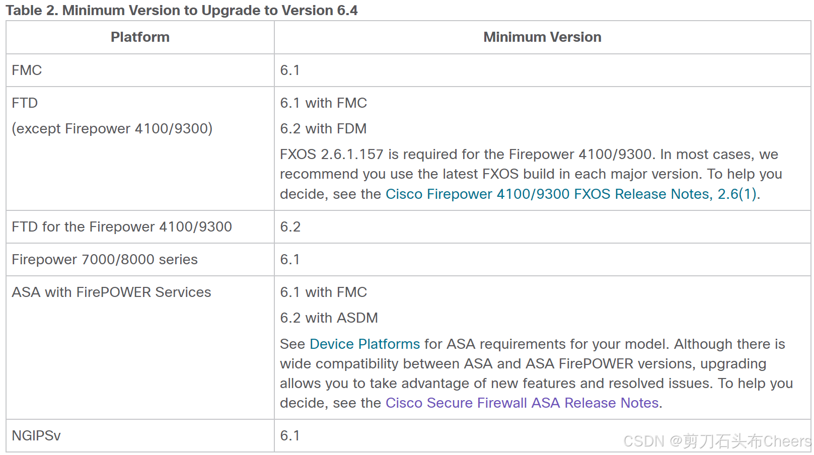Click the 'Firepower 7000/8000 series' cell

point(140,260)
